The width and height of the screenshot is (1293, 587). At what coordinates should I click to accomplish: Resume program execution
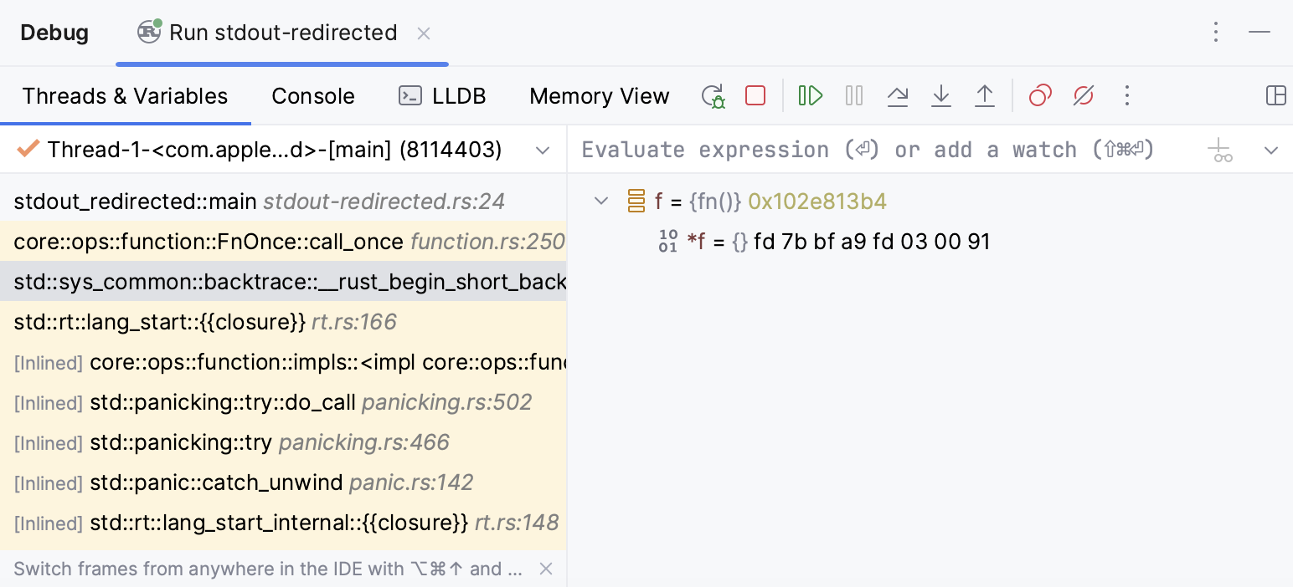(x=809, y=94)
